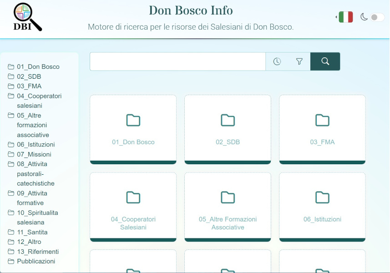Select 06_Istituzioni in sidebar list
This screenshot has width=390, height=273.
click(x=35, y=144)
